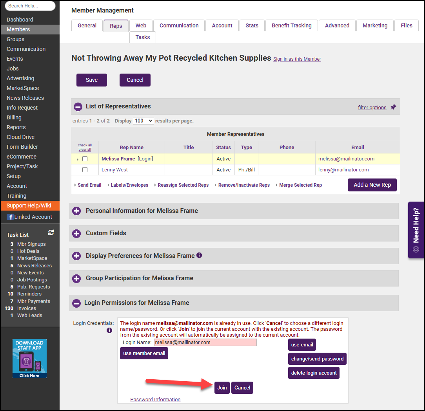Click delete login account button
Image resolution: width=425 pixels, height=411 pixels.
pos(314,373)
